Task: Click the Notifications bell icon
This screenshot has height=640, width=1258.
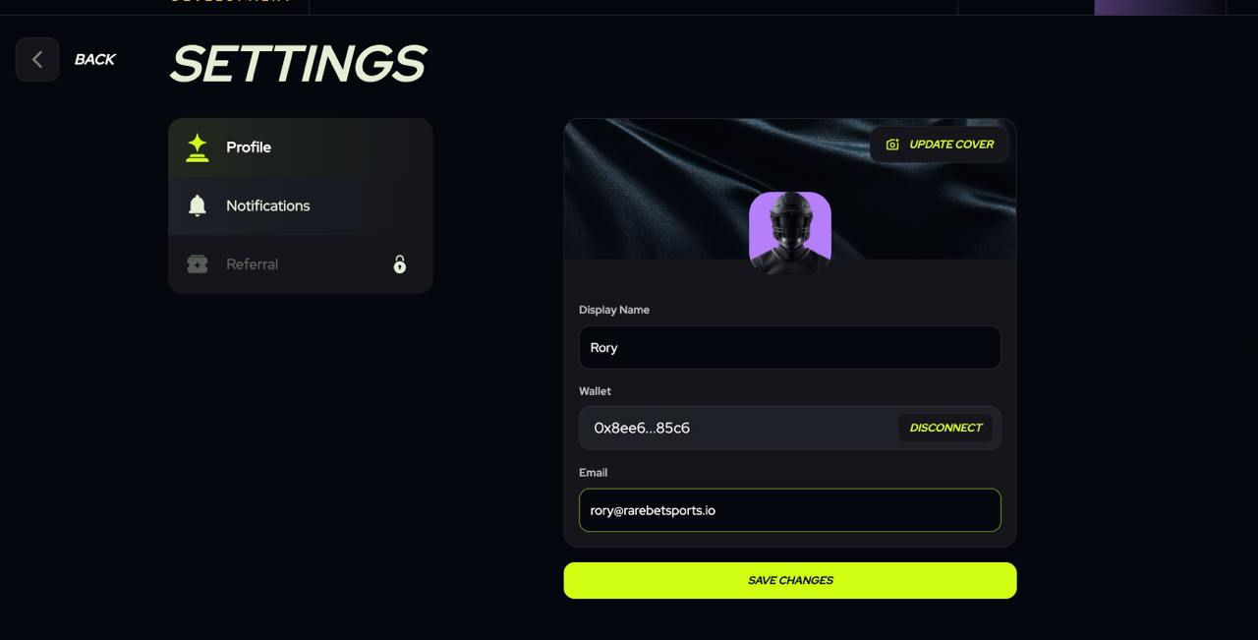Action: click(x=198, y=205)
